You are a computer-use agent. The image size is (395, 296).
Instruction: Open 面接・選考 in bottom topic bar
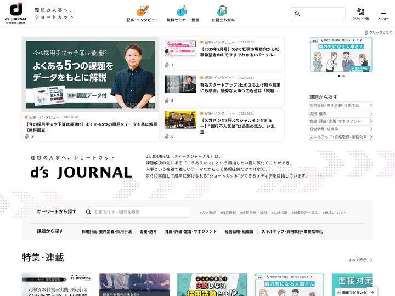pos(148,231)
